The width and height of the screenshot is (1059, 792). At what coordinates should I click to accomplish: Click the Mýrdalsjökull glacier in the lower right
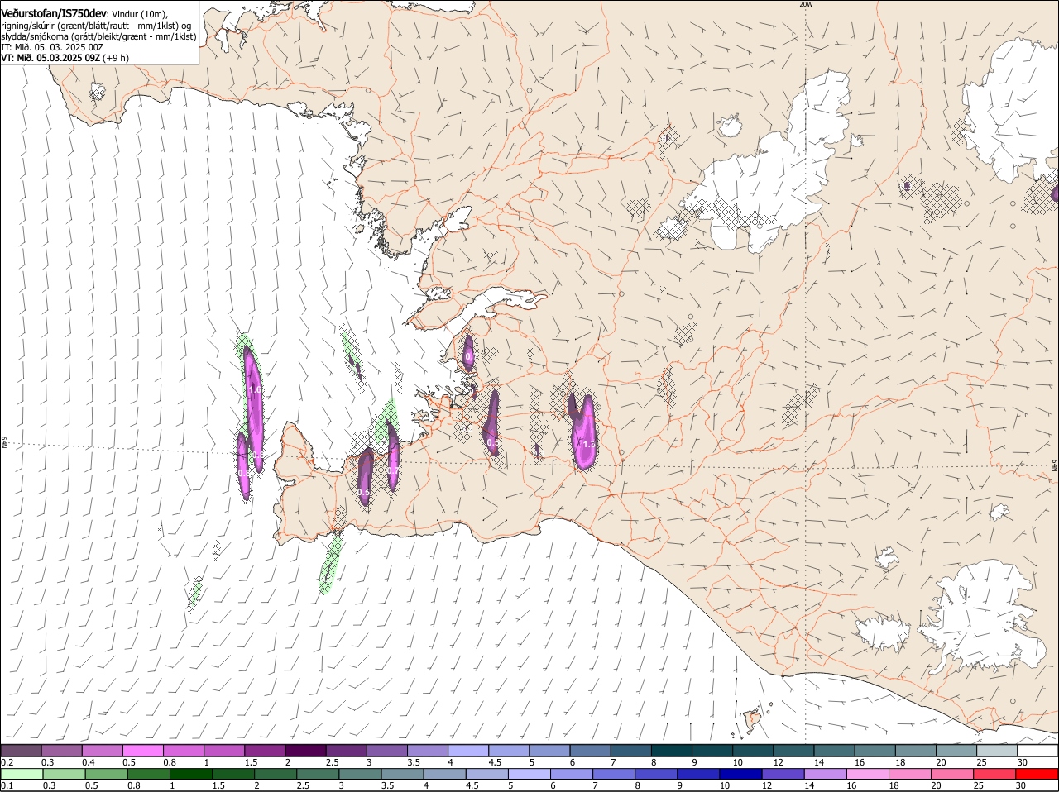pos(985,616)
